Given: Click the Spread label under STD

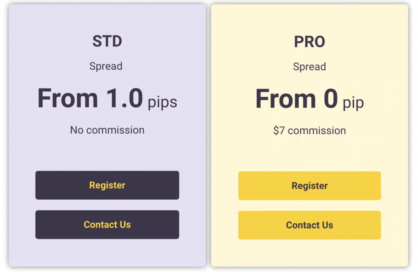Looking at the screenshot, I should click(106, 66).
